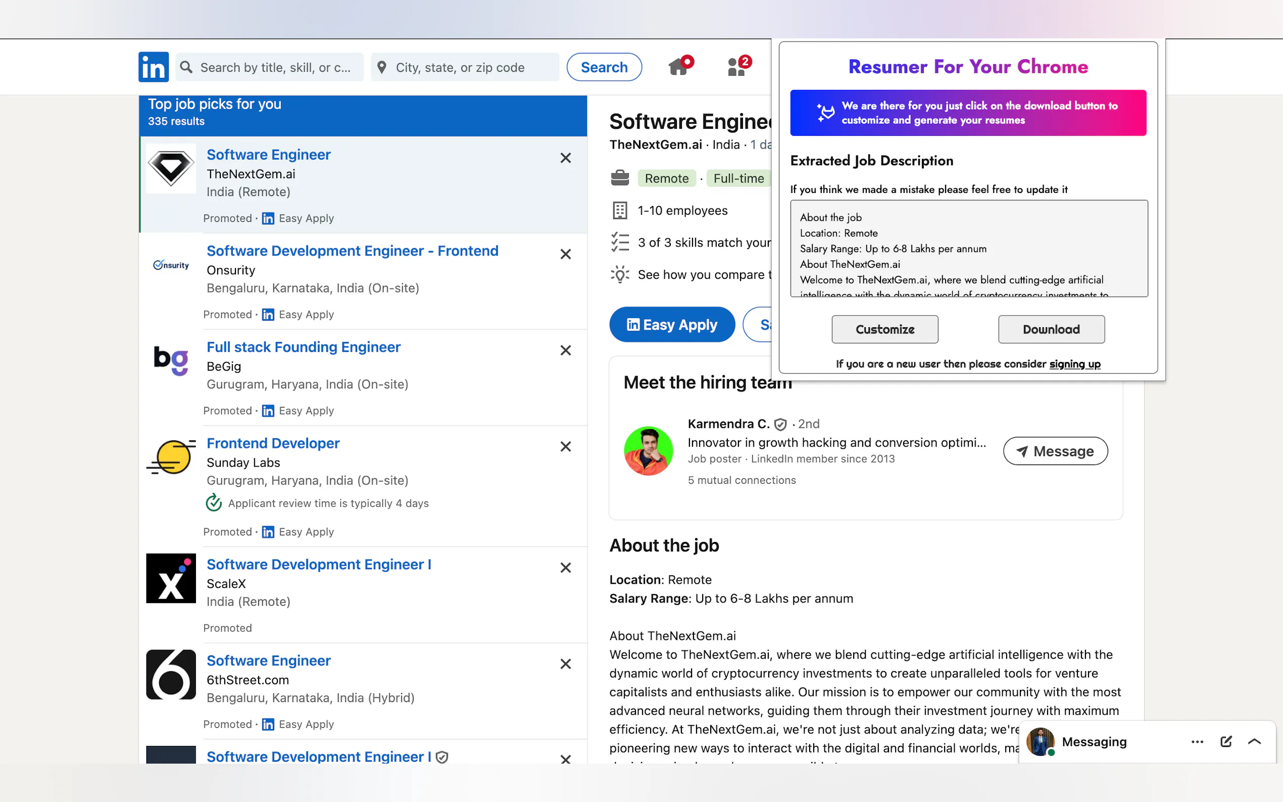Dismiss the Onsurity Frontend job card

click(565, 254)
